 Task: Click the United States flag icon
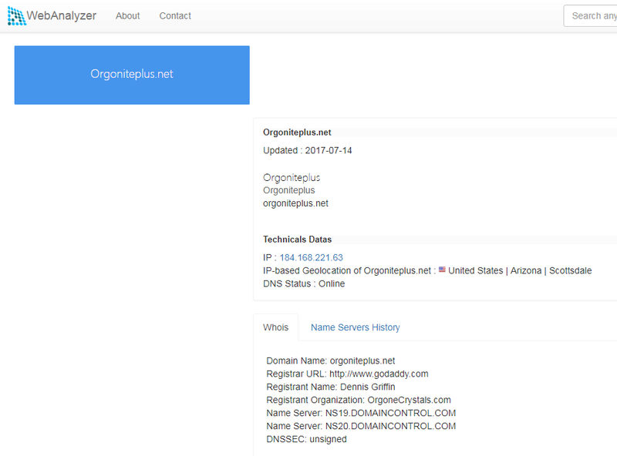click(x=442, y=270)
